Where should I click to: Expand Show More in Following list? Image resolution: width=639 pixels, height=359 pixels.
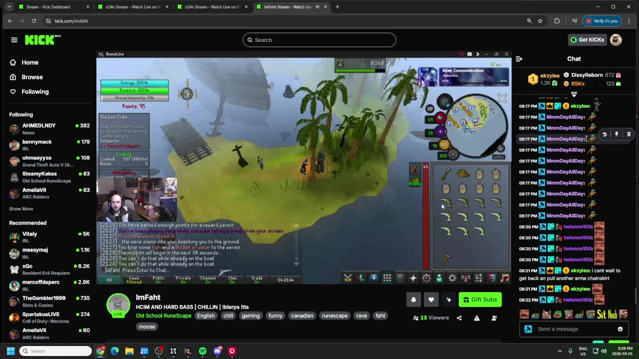(x=21, y=209)
